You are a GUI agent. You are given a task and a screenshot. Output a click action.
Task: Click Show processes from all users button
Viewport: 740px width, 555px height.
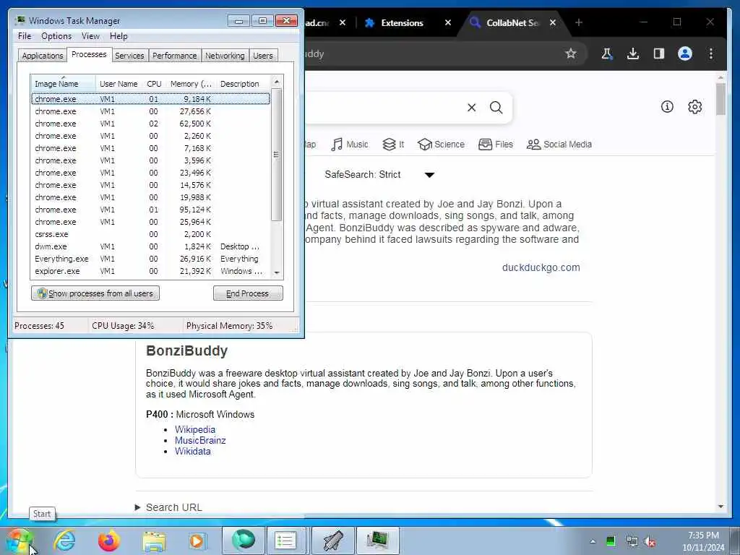(x=95, y=293)
